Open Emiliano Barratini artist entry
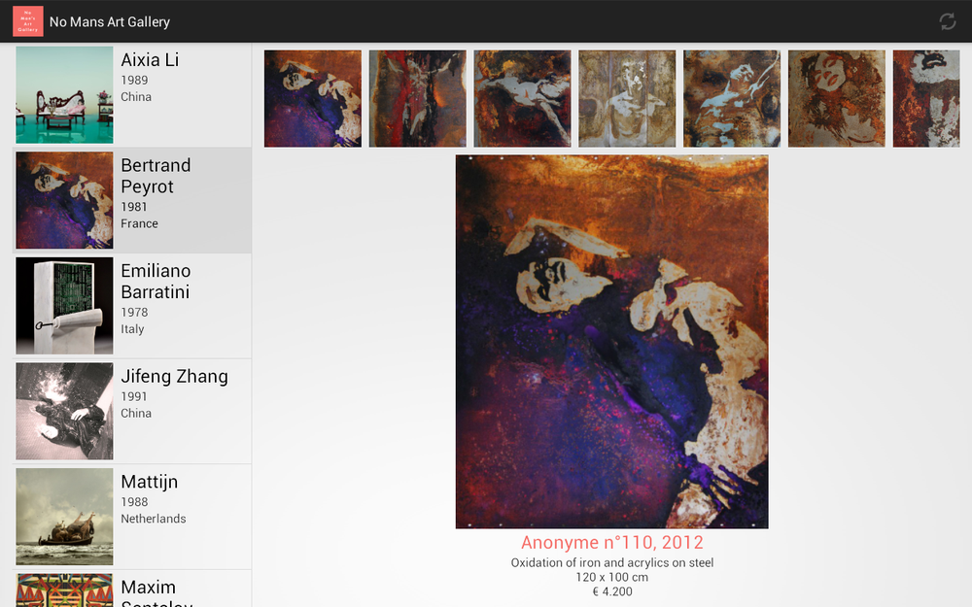 [x=132, y=306]
